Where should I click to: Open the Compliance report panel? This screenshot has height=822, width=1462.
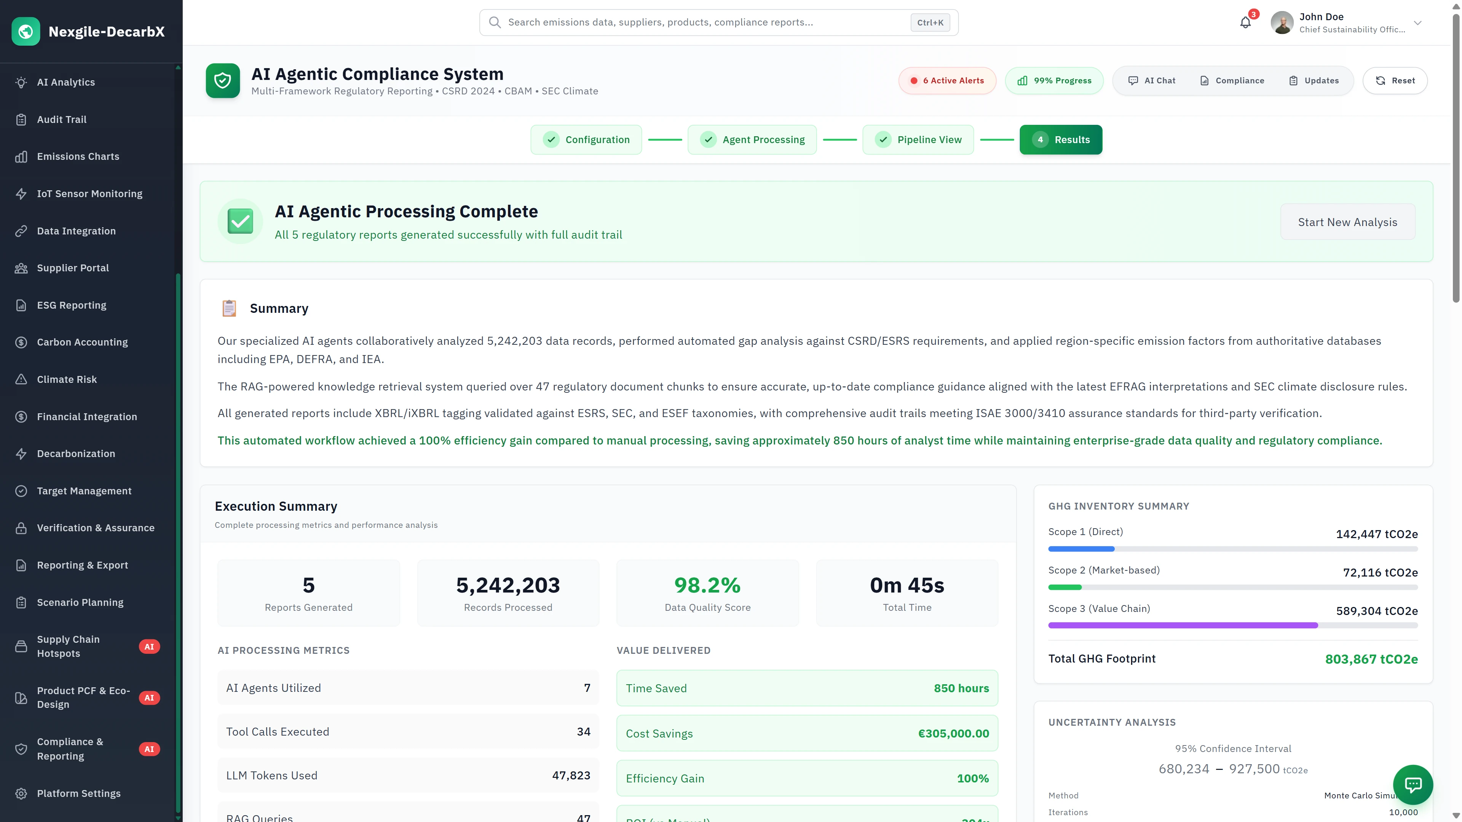click(x=1232, y=80)
